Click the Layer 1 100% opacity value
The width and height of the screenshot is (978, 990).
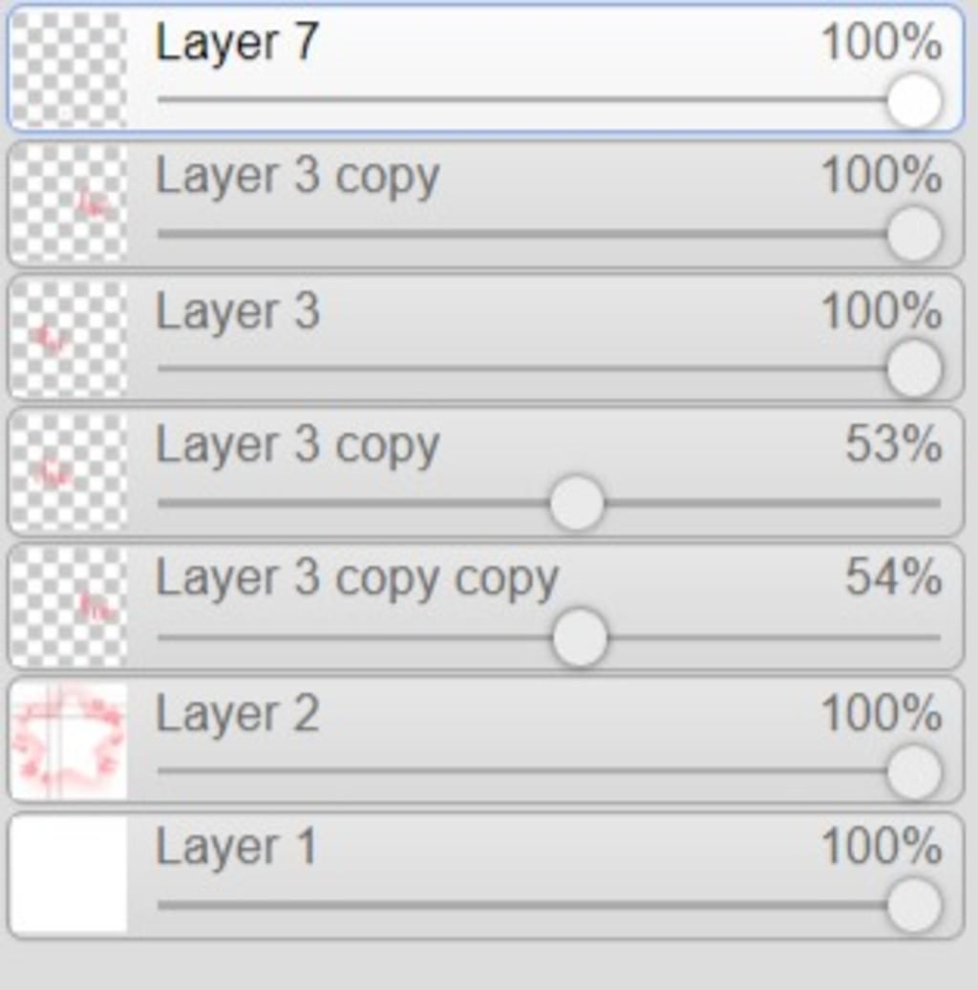click(x=882, y=846)
